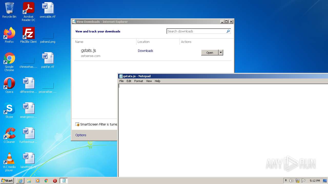Open Notepad View menu
The width and height of the screenshot is (328, 184).
[149, 81]
